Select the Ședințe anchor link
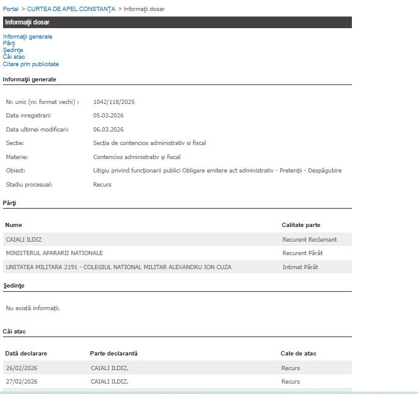This screenshot has height=394, width=418. pos(13,50)
